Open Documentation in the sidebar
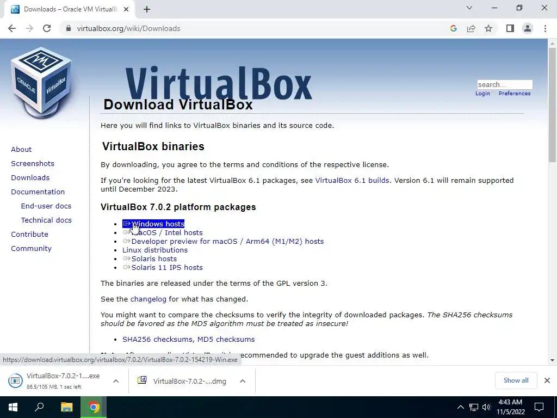This screenshot has width=557, height=418. tap(38, 192)
